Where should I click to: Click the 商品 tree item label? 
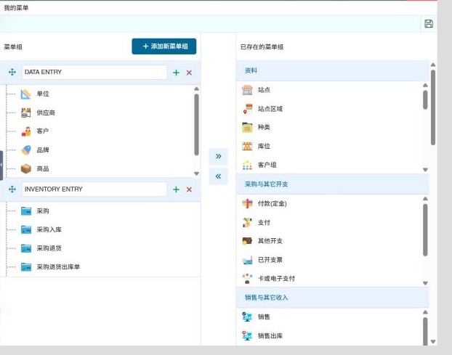coord(43,168)
